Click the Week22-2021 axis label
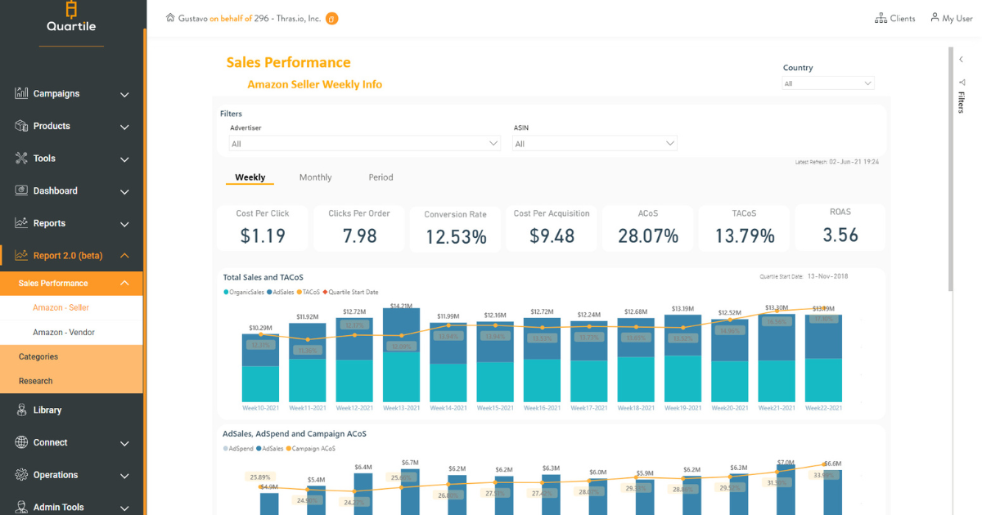Screen dimensions: 982x515 (822, 408)
